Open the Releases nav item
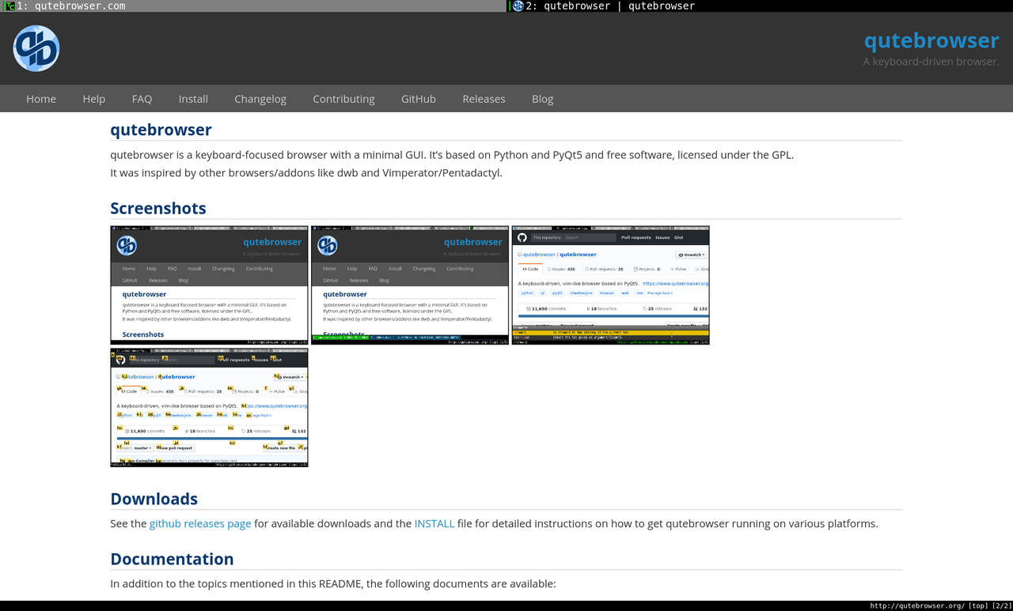This screenshot has width=1013, height=611. tap(484, 99)
